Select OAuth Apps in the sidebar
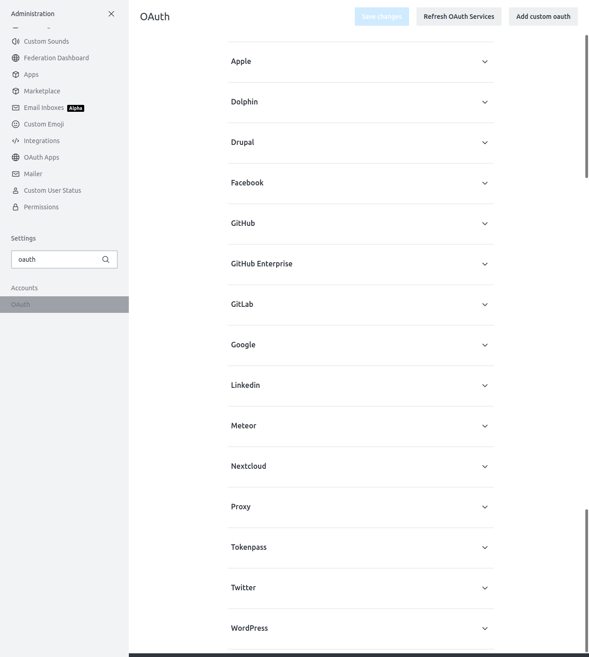The width and height of the screenshot is (589, 657). click(41, 157)
